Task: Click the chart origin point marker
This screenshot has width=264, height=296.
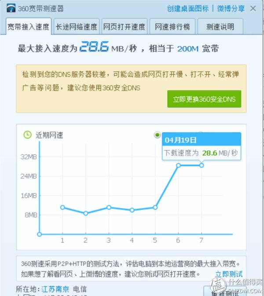Action: pos(39,234)
